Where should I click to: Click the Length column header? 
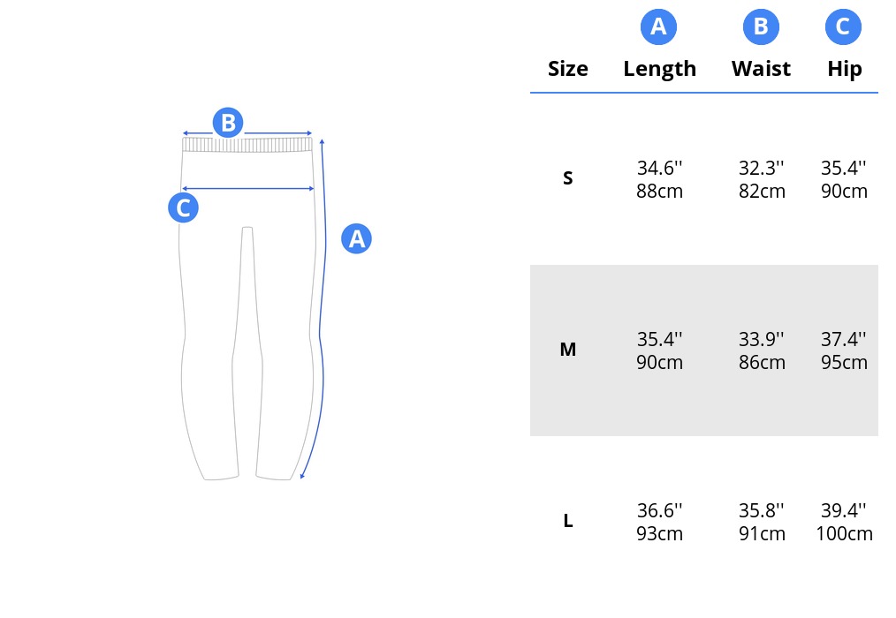point(659,69)
